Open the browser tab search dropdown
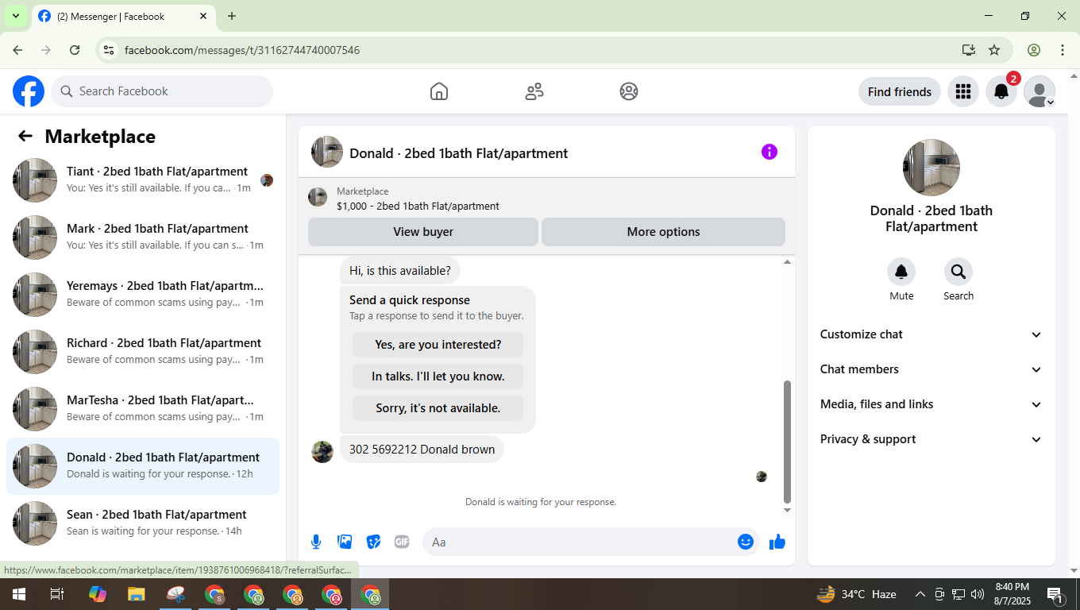The height and width of the screenshot is (610, 1080). click(15, 16)
